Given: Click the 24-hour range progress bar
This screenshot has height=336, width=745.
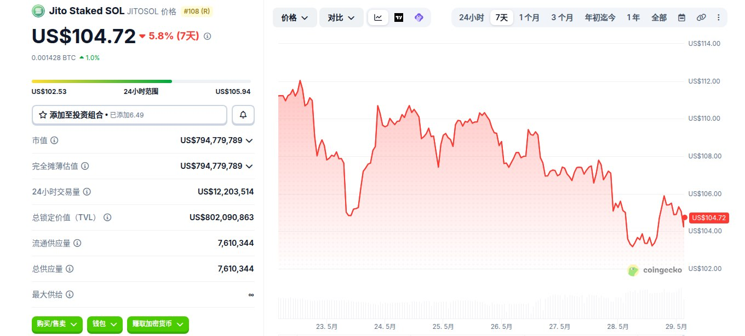Looking at the screenshot, I should click(x=141, y=81).
